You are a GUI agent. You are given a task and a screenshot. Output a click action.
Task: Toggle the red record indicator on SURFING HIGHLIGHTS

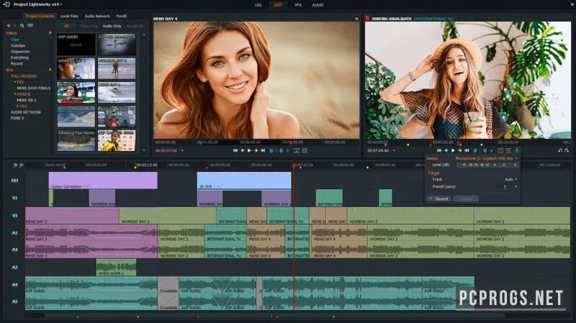coord(367,18)
